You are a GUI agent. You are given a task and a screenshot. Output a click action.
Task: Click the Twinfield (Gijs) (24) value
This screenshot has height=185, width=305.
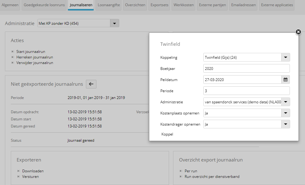pyautogui.click(x=221, y=58)
